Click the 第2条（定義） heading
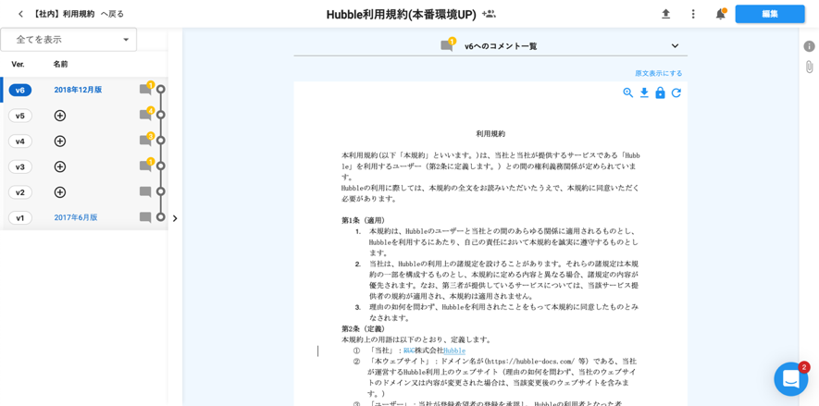This screenshot has height=406, width=819. pyautogui.click(x=364, y=328)
